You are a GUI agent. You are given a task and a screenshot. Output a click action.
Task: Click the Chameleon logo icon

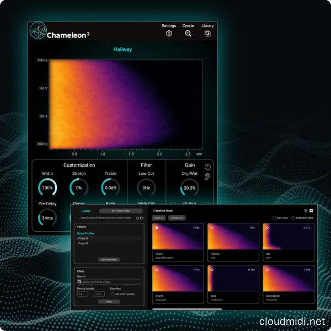[x=38, y=32]
